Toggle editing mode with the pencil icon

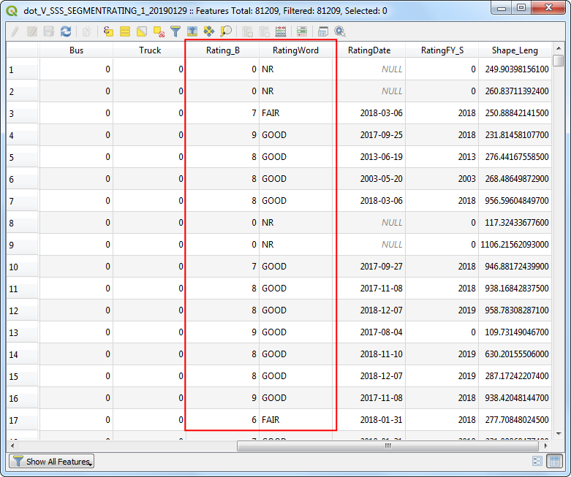click(15, 31)
